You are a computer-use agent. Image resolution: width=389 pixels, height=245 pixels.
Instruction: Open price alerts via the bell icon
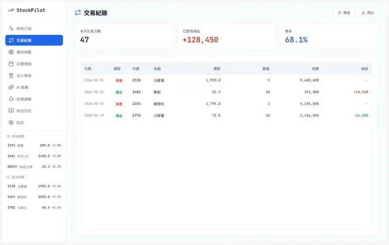point(11,99)
